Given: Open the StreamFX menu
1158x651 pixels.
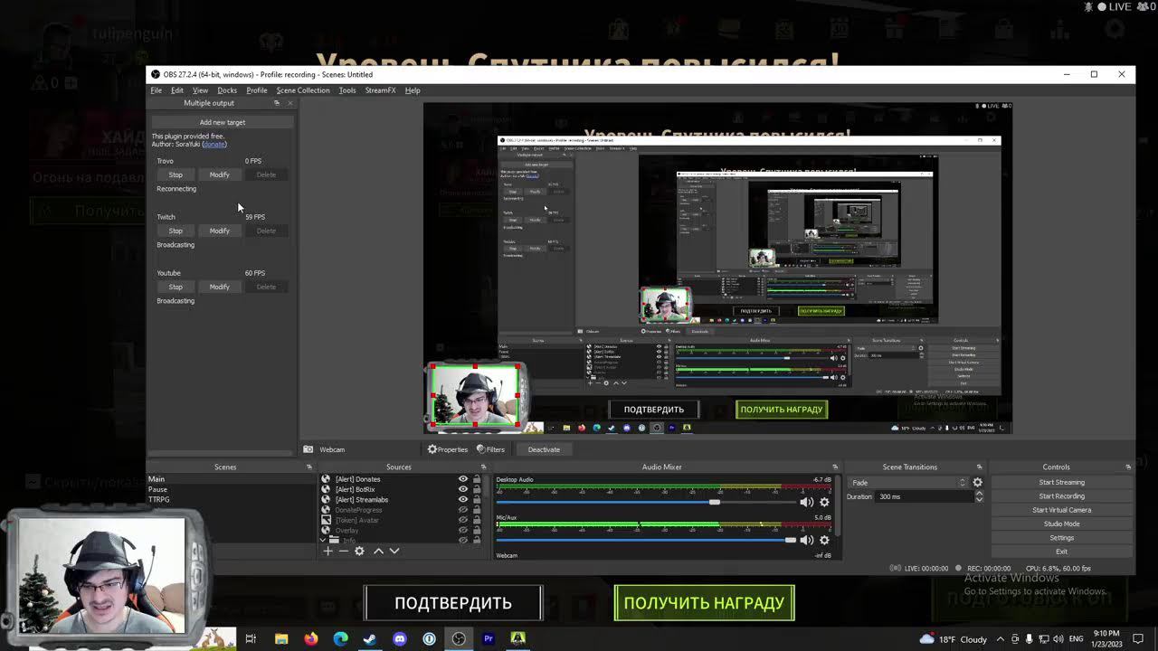Looking at the screenshot, I should point(380,90).
